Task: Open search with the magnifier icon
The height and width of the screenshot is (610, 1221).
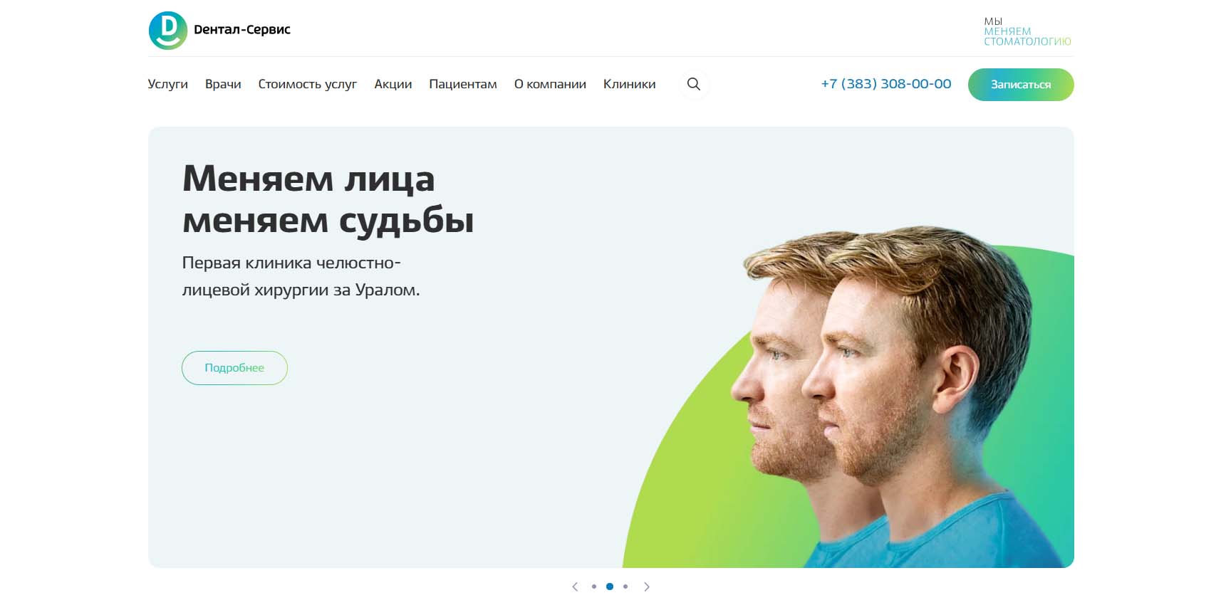Action: (x=694, y=84)
